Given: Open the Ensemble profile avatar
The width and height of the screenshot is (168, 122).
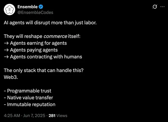Looking at the screenshot, I should [x=10, y=9].
